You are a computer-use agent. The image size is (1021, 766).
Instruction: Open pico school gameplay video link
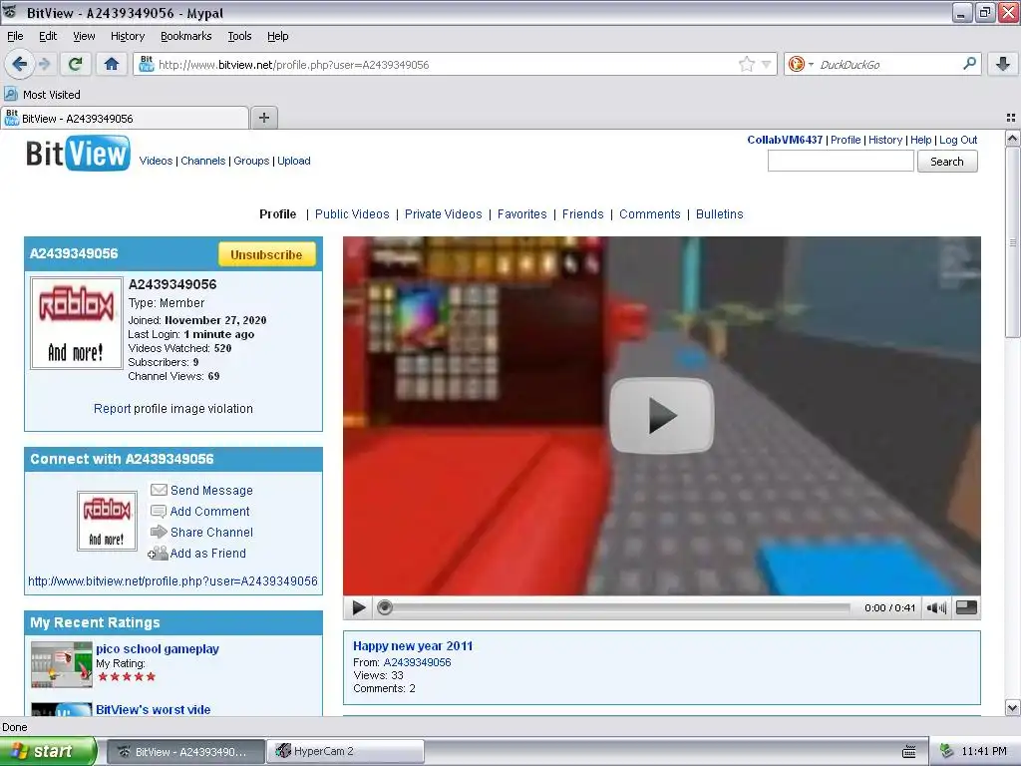[158, 648]
